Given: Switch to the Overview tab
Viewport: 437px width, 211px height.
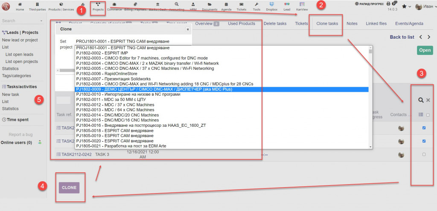Looking at the screenshot, I should tap(207, 23).
